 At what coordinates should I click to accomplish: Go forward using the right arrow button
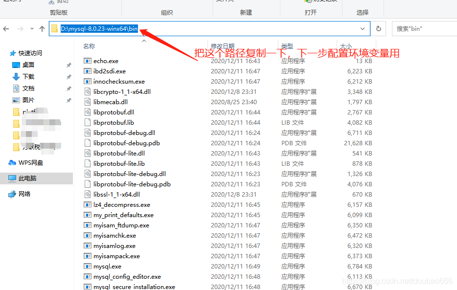pos(21,29)
